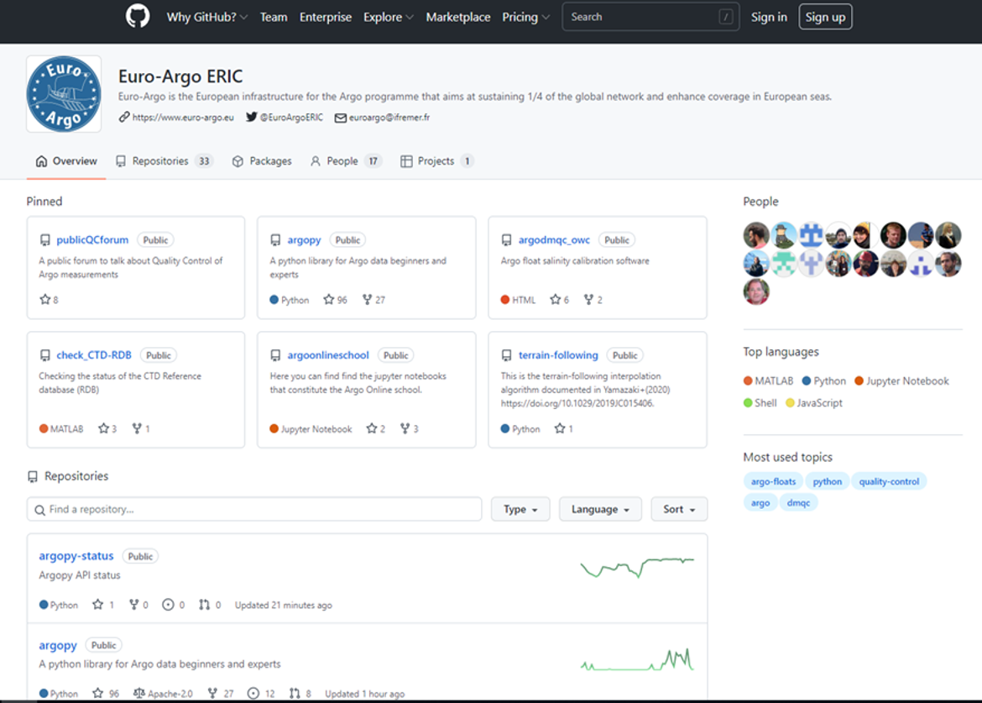982x703 pixels.
Task: Open the last member avatar under People
Action: tap(756, 291)
